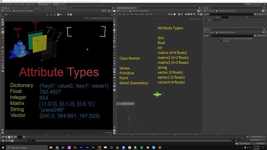This screenshot has height=150, width=267.
Task: Open the Go menu in network editor
Action: coord(128,15)
